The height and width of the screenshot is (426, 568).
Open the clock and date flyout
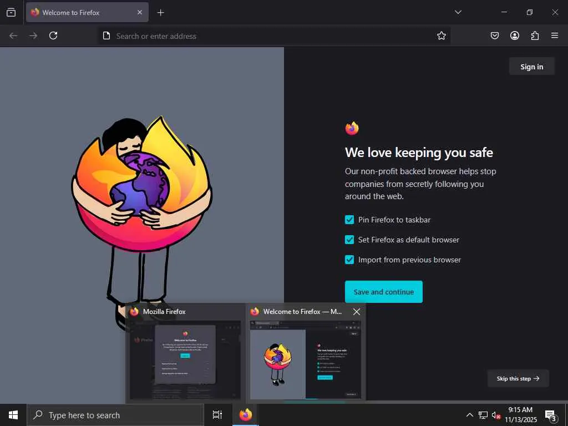pos(520,415)
